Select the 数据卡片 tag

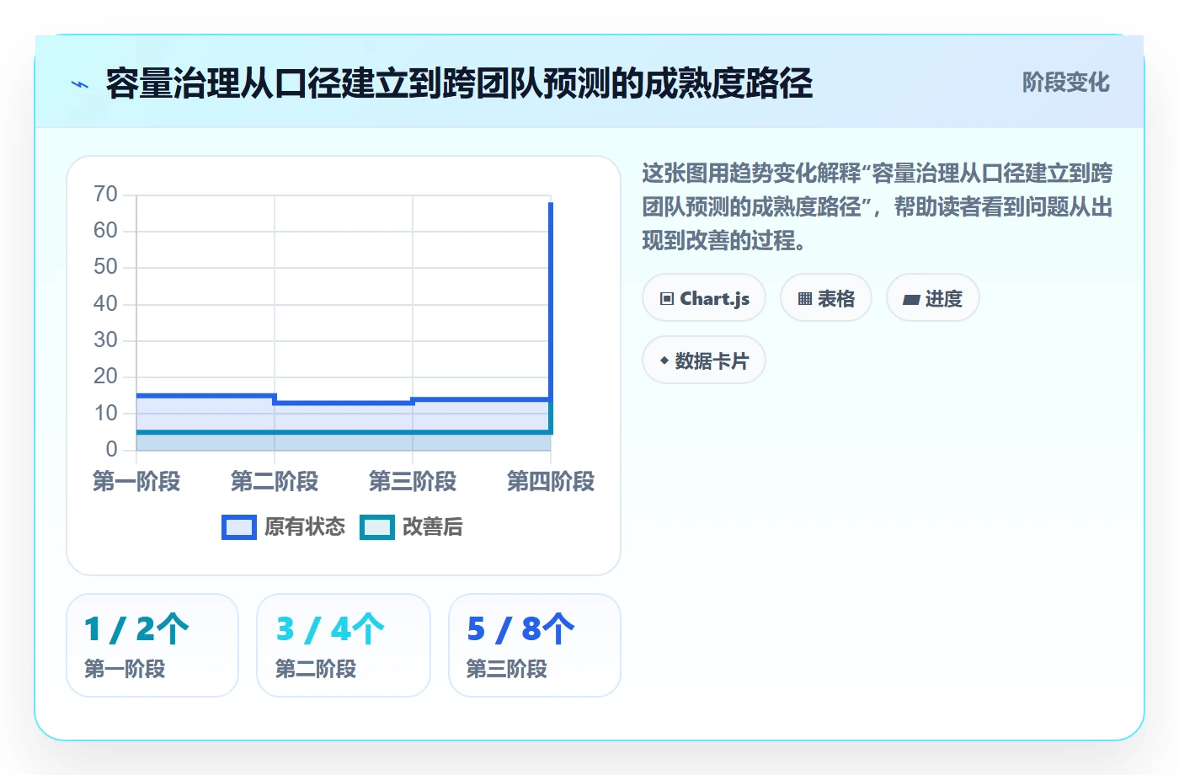coord(704,361)
